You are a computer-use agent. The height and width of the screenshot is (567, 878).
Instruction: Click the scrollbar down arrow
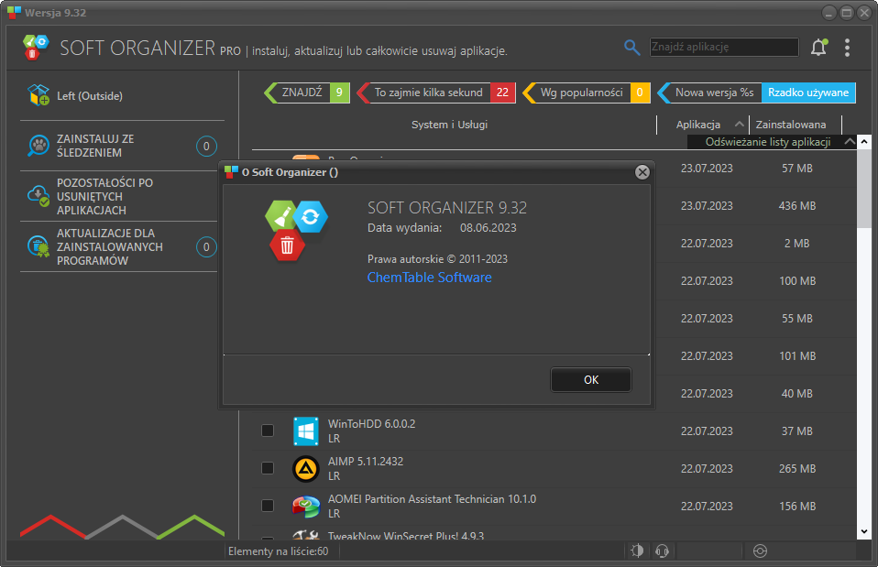(864, 532)
